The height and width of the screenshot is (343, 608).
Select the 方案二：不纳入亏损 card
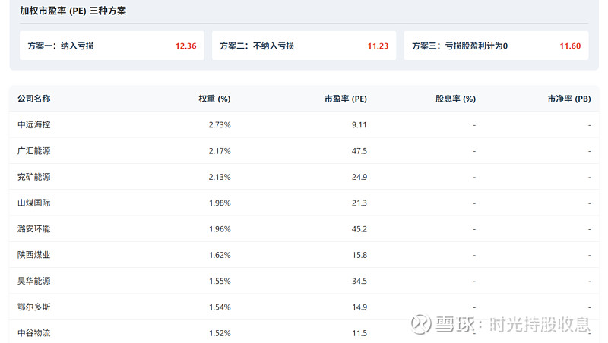click(304, 46)
